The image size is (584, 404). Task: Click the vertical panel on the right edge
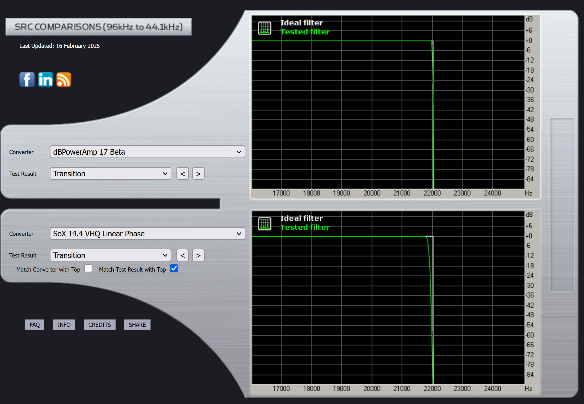tap(562, 205)
